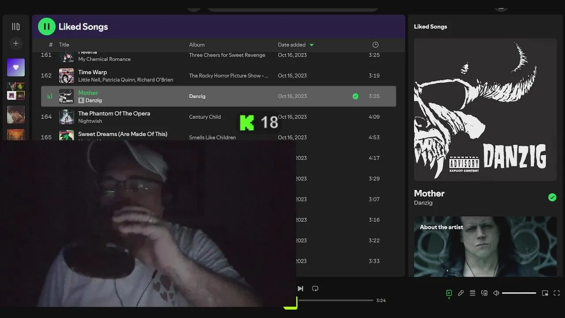Open the Little Nell artist link
The height and width of the screenshot is (318, 565).
89,80
